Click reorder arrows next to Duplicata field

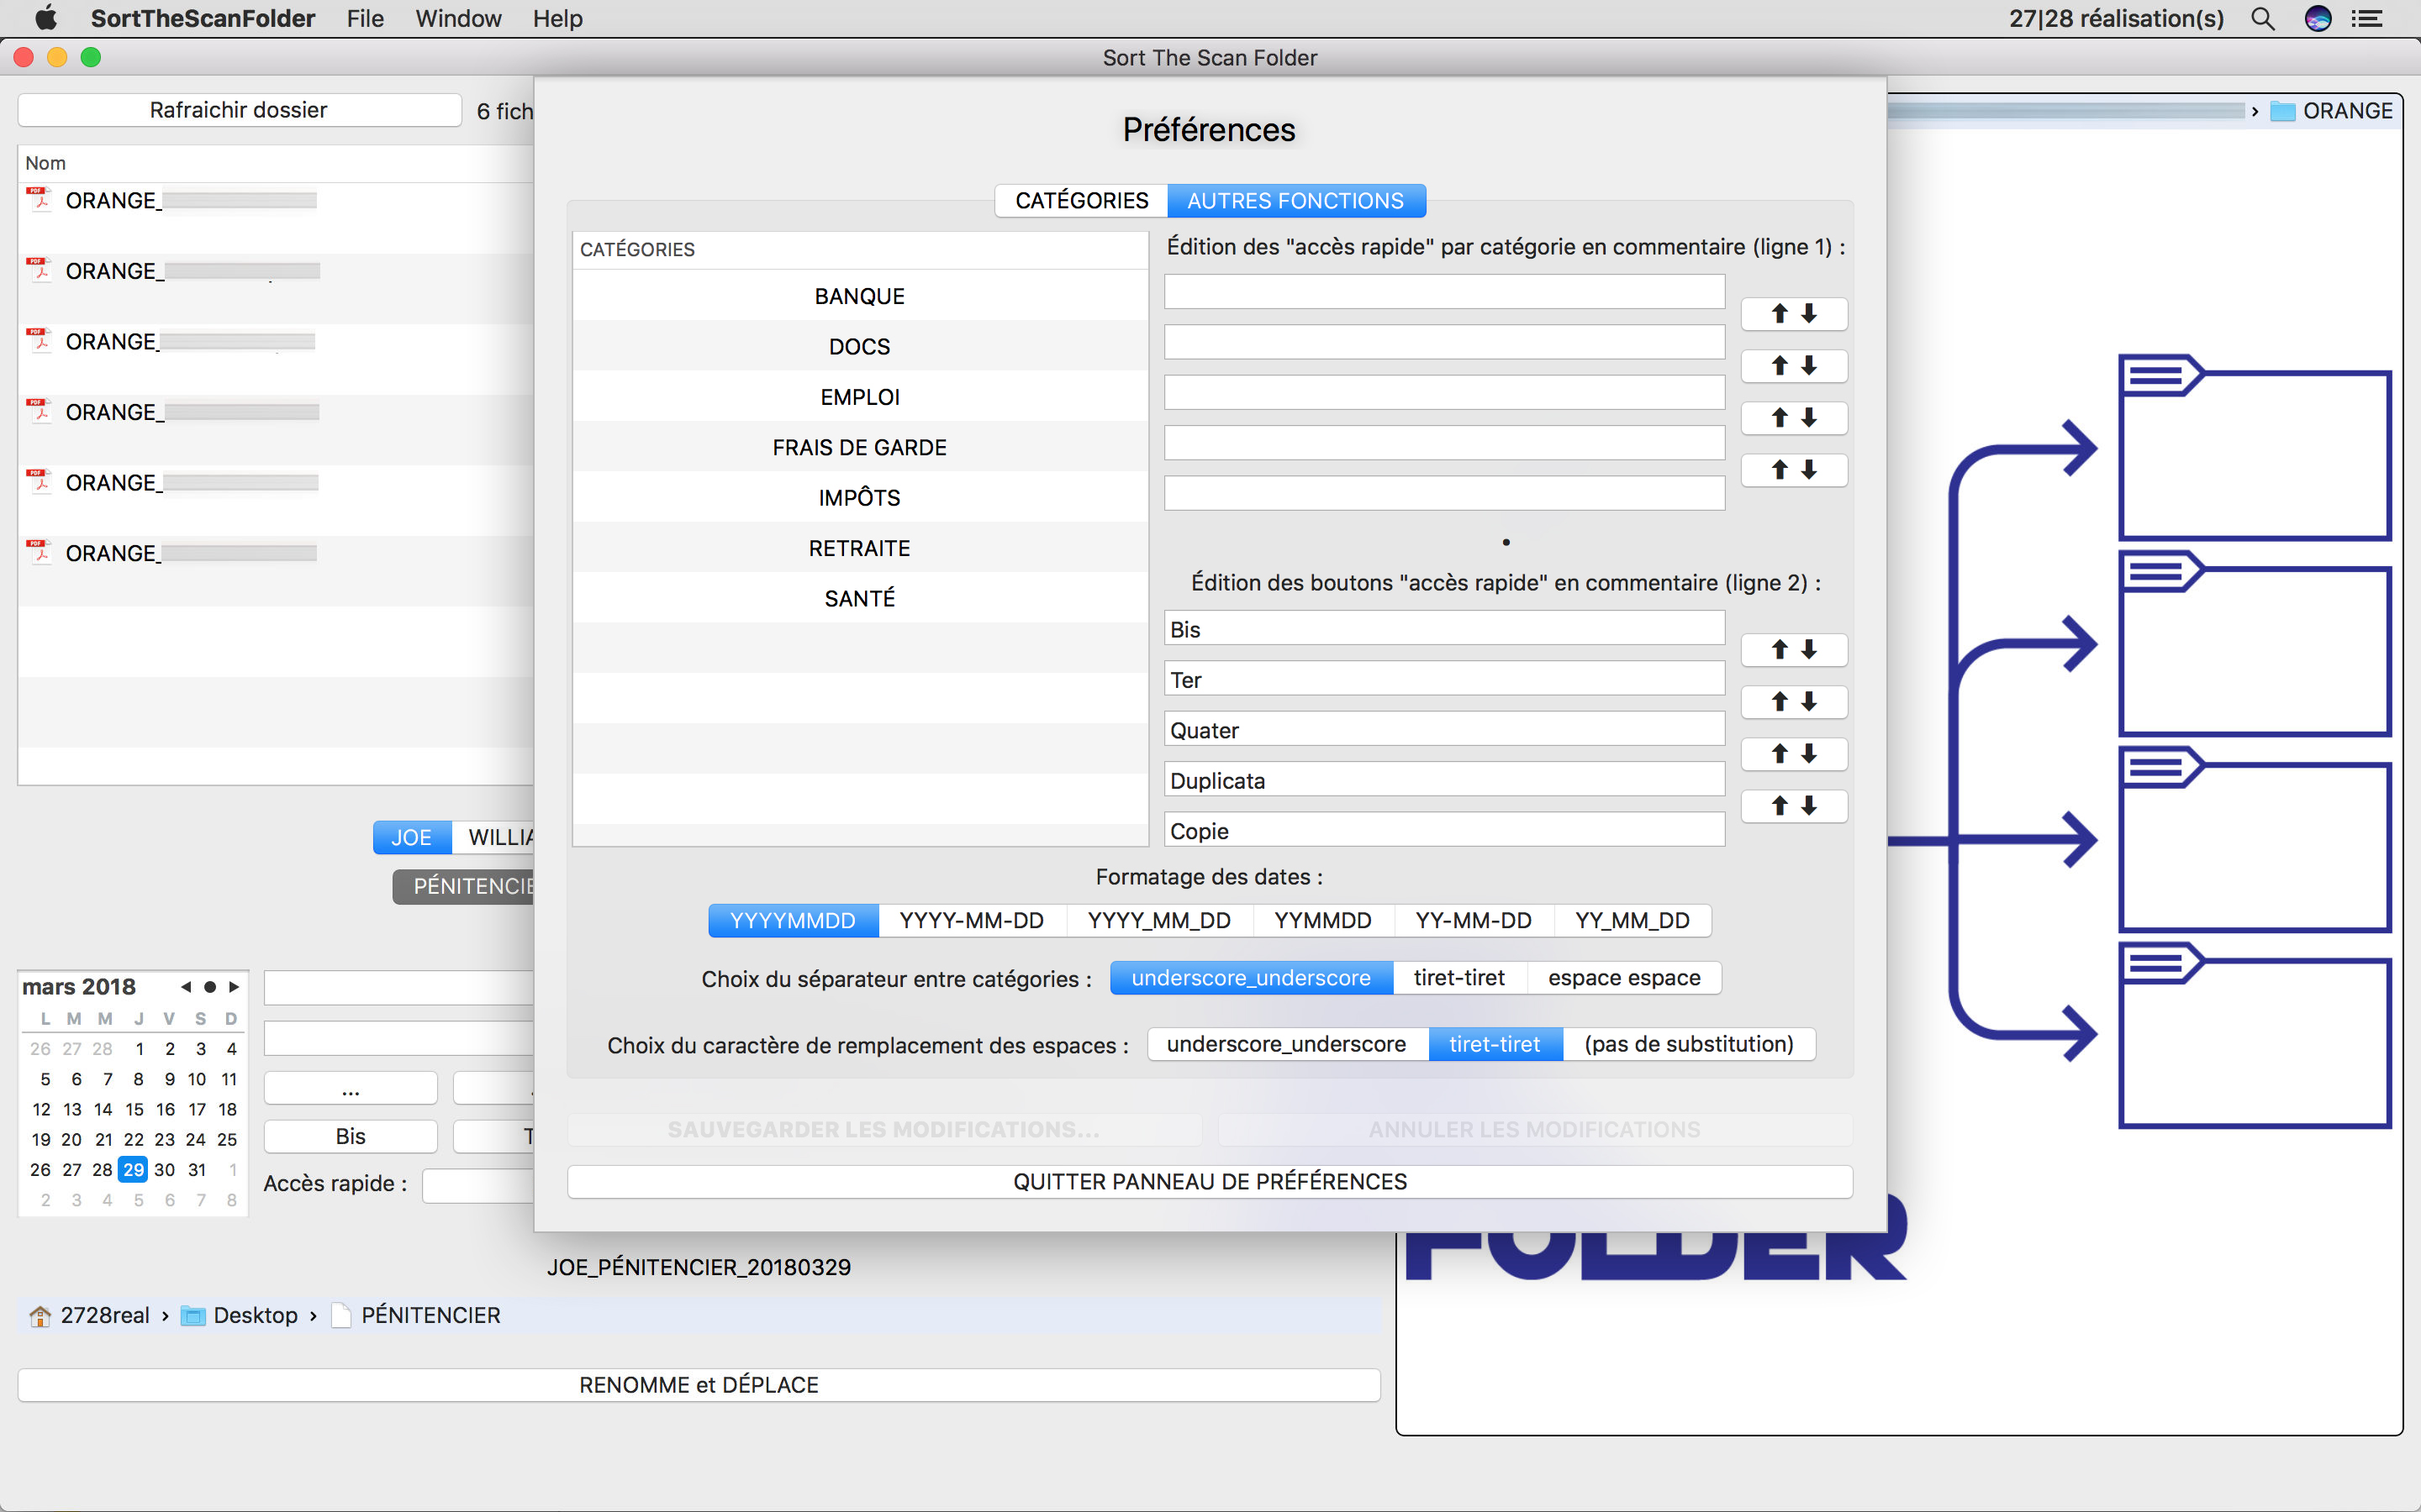(1794, 806)
